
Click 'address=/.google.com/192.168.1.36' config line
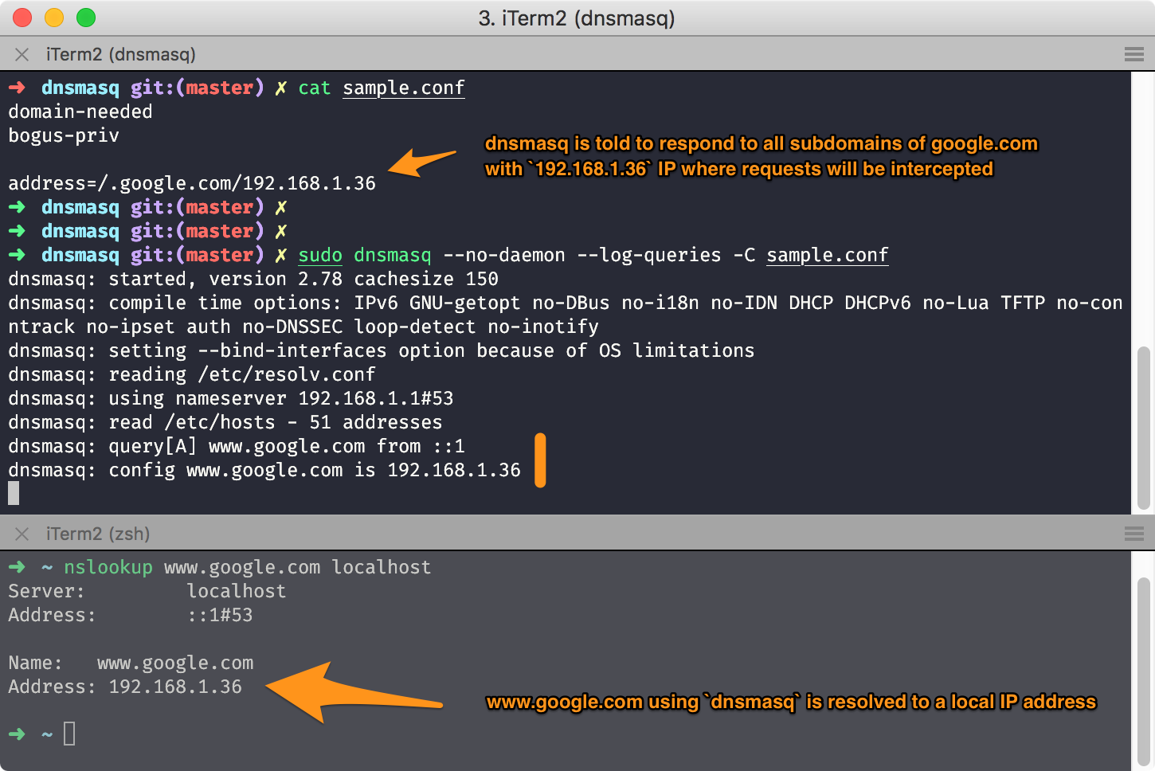pos(192,183)
